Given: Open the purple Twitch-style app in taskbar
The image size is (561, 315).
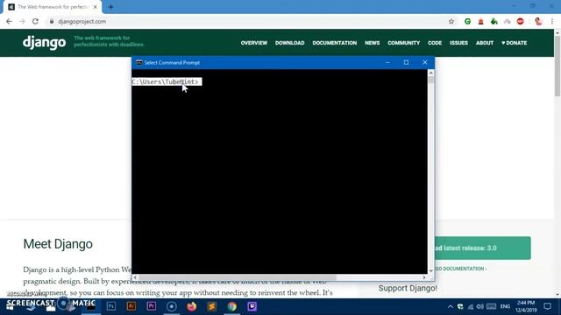Looking at the screenshot, I should click(x=252, y=306).
